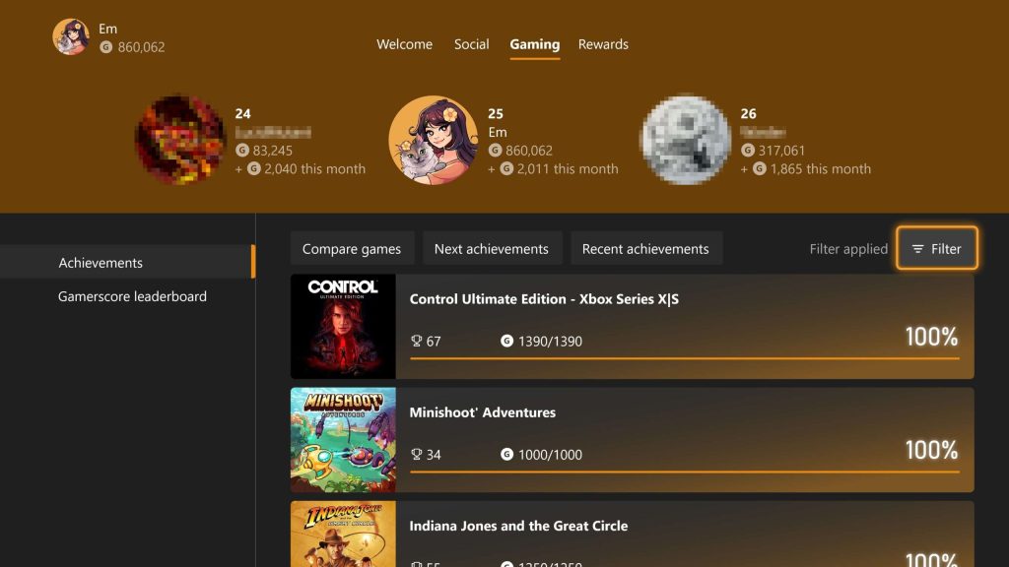
Task: Click the gamerscore icon beside 2,040 this month
Action: (254, 168)
